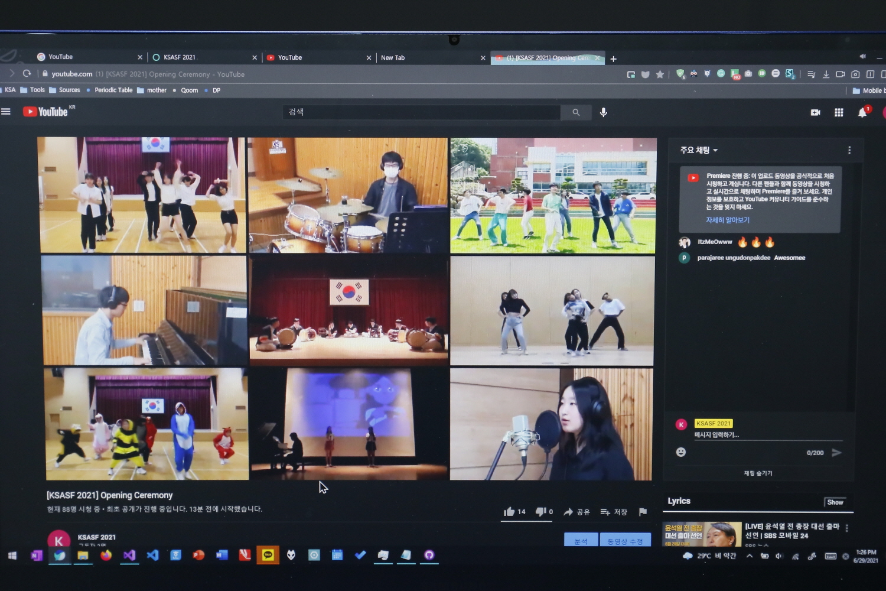Open options for the SBS live video
Viewport: 886px width, 591px height.
[847, 528]
